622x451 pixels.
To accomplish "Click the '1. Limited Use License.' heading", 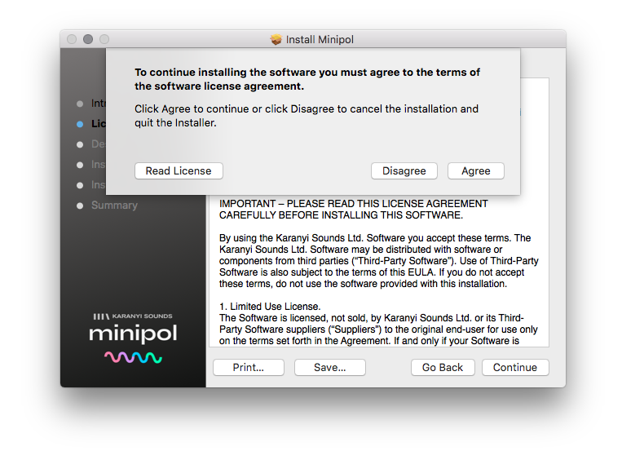I will click(x=270, y=307).
